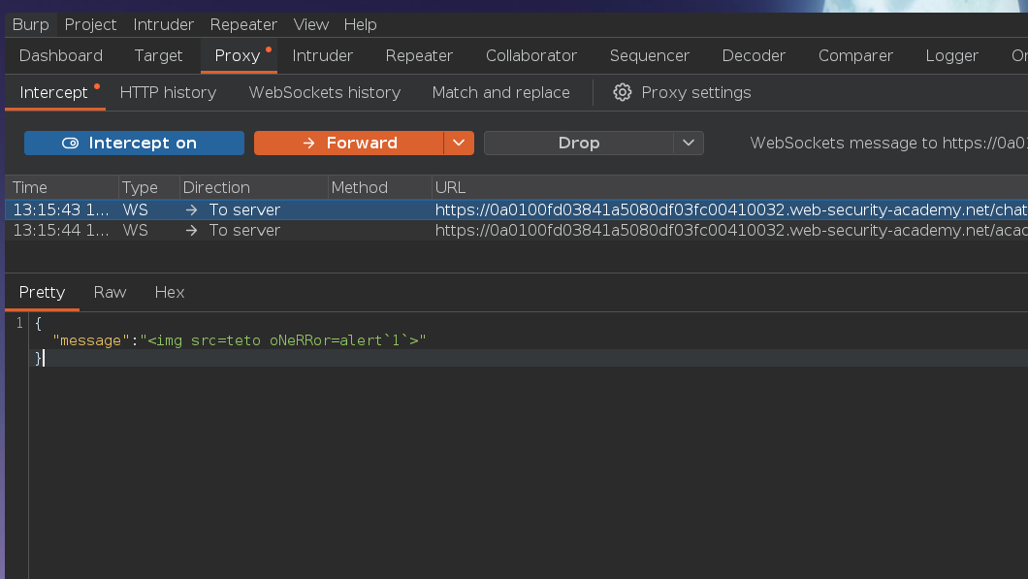Screen dimensions: 1028x579
Task: Open the Project menu
Action: click(90, 25)
